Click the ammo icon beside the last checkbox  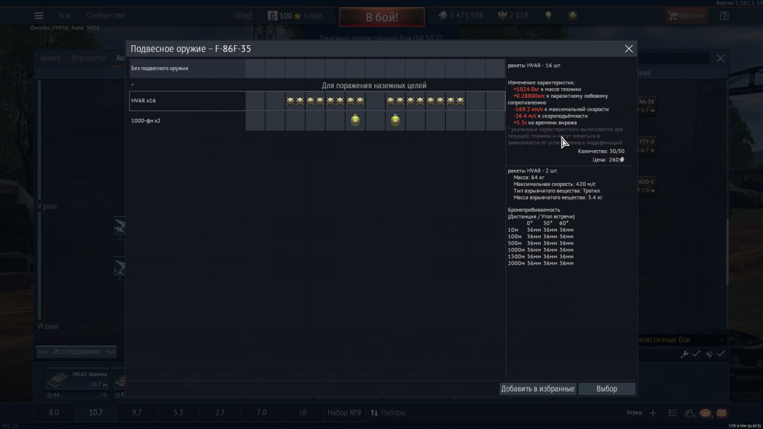pos(709,354)
